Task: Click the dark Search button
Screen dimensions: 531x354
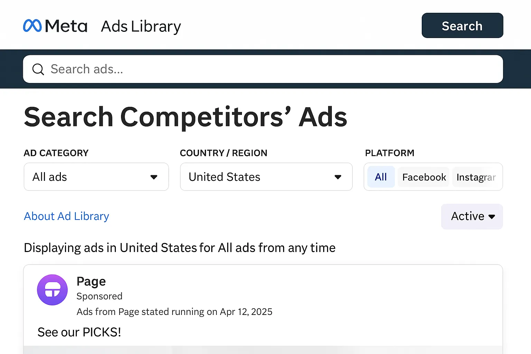Action: tap(462, 26)
